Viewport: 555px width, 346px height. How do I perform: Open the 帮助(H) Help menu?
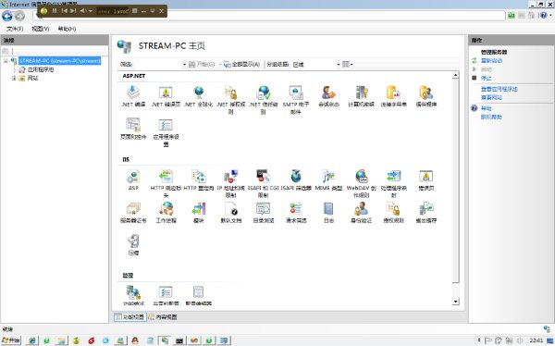[x=67, y=29]
